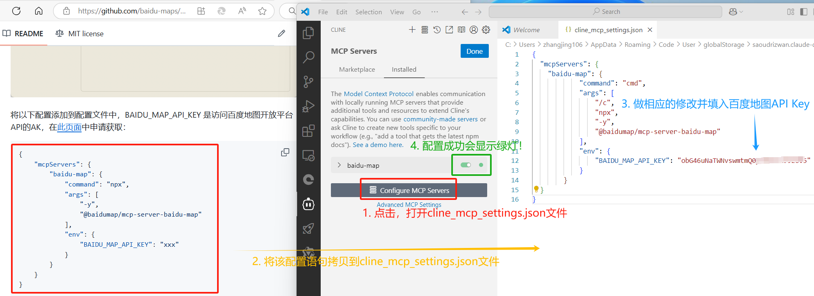Refresh the browser page
Image resolution: width=814 pixels, height=296 pixels.
pyautogui.click(x=16, y=11)
